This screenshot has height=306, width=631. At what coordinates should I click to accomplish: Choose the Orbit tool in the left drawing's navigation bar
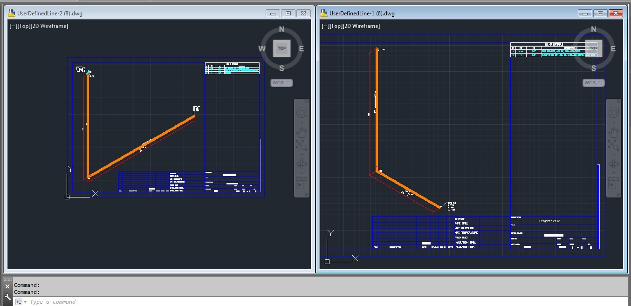pos(302,163)
